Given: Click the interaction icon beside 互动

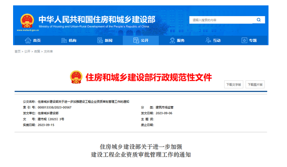Looking at the screenshot, I should [208, 40].
